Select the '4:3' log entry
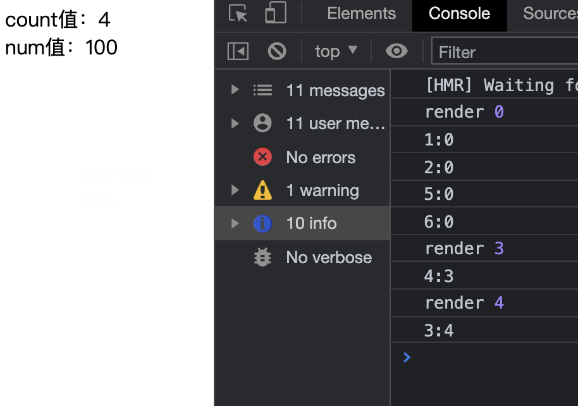Screen dimensions: 578x406 click(x=484, y=276)
